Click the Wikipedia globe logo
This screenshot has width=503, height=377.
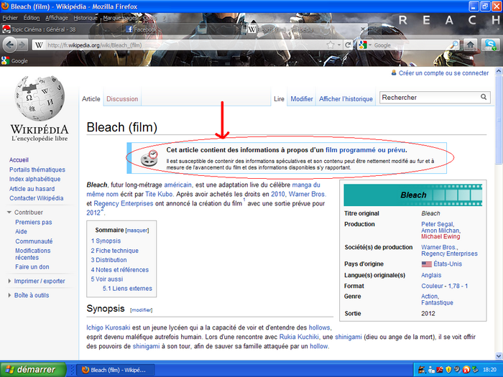point(40,98)
